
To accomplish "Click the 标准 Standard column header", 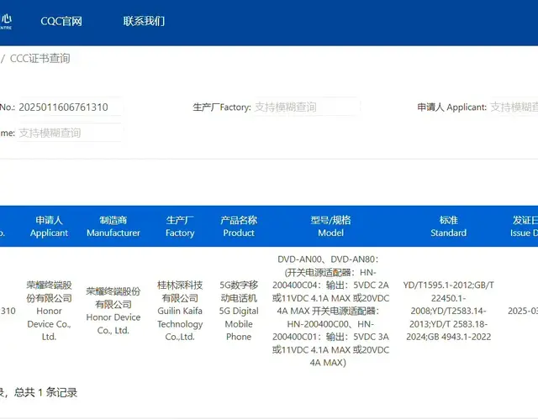I will [x=448, y=227].
